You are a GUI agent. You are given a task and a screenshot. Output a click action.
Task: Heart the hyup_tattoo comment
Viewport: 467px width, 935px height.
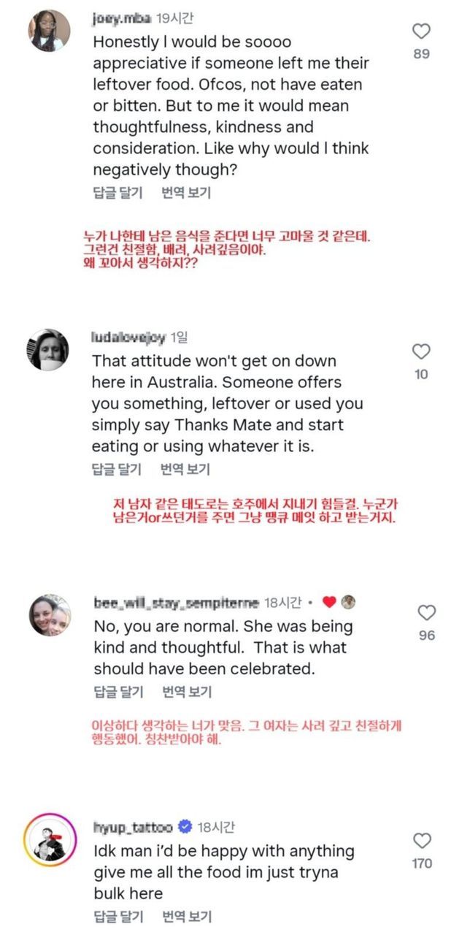click(422, 840)
